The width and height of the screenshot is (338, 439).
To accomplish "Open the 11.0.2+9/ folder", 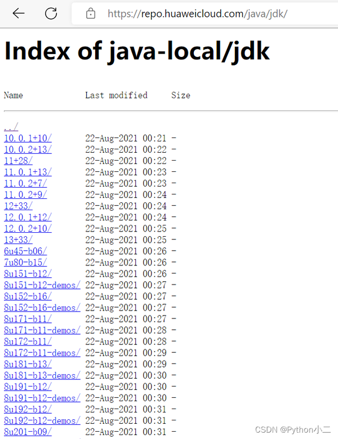I will [25, 194].
